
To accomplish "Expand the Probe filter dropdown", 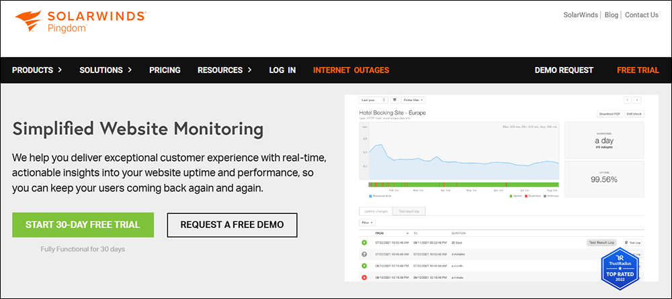I will tap(414, 100).
